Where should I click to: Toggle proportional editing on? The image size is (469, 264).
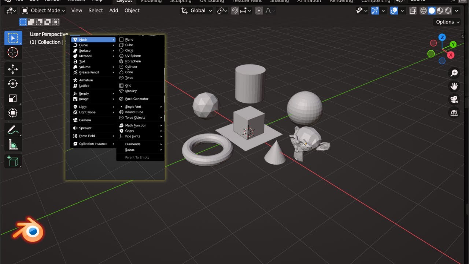point(259,11)
